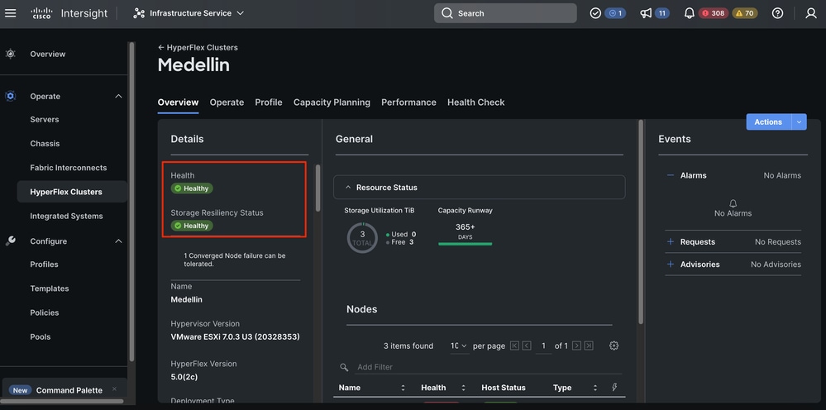Collapse the Resource Status section

point(348,188)
